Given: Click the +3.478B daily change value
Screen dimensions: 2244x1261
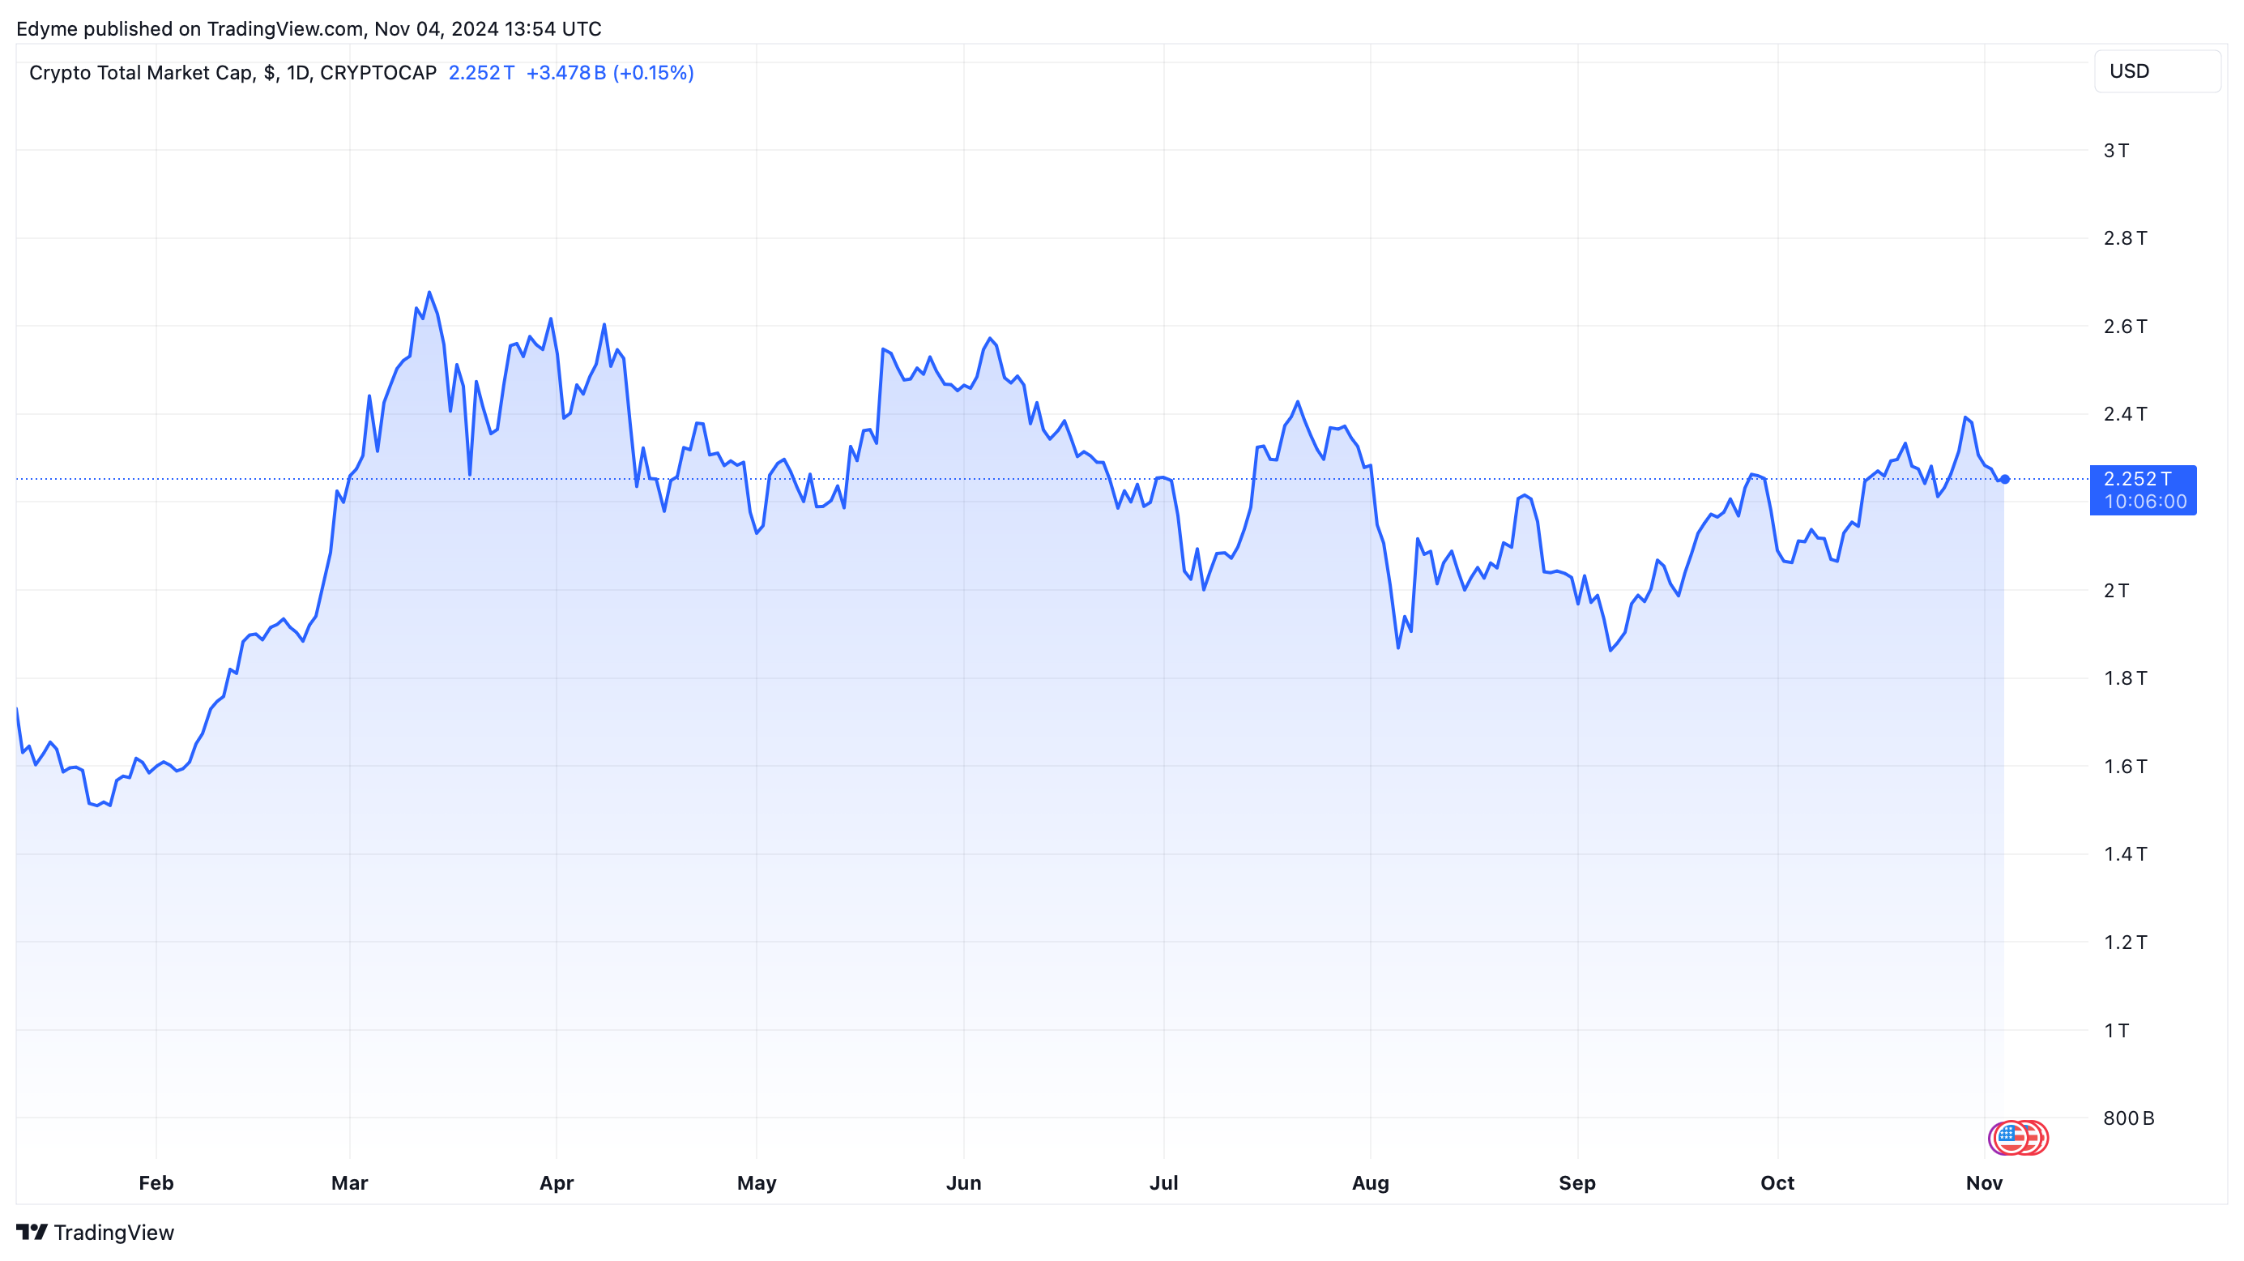Looking at the screenshot, I should tap(567, 73).
